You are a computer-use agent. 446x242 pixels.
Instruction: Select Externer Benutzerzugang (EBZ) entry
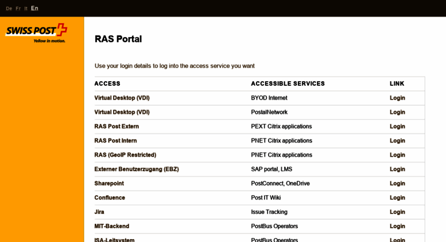[x=137, y=169]
